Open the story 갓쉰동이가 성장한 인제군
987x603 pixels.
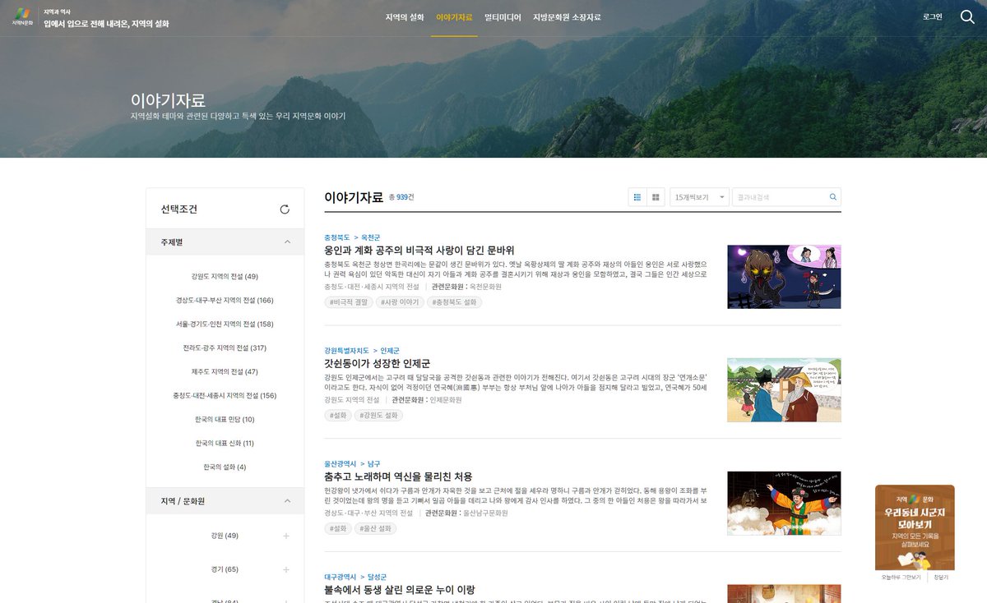378,363
